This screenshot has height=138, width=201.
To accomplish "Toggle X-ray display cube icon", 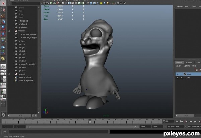I will coord(118,3).
